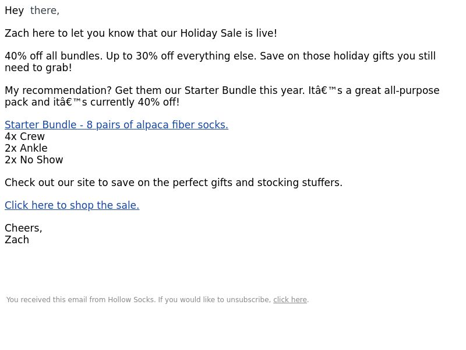Click the '2x No Show' line
This screenshot has height=350, width=466.
pos(34,160)
